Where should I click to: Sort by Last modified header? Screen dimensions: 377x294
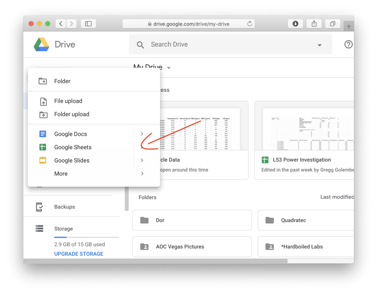point(337,197)
